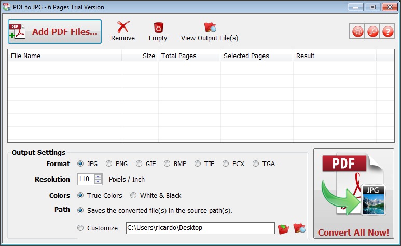
Task: Select TIF format
Action: tap(204, 163)
